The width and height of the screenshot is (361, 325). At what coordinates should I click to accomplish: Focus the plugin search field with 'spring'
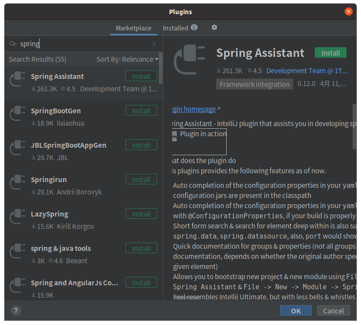(84, 44)
